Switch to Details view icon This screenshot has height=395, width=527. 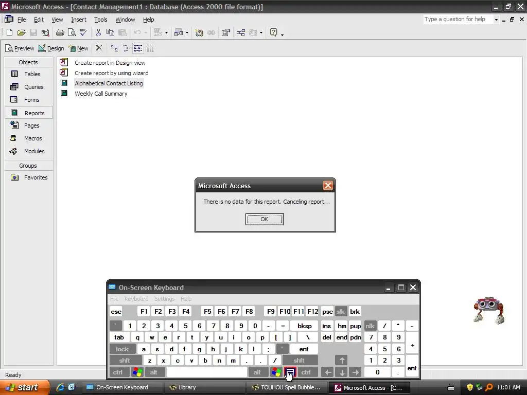[x=150, y=48]
